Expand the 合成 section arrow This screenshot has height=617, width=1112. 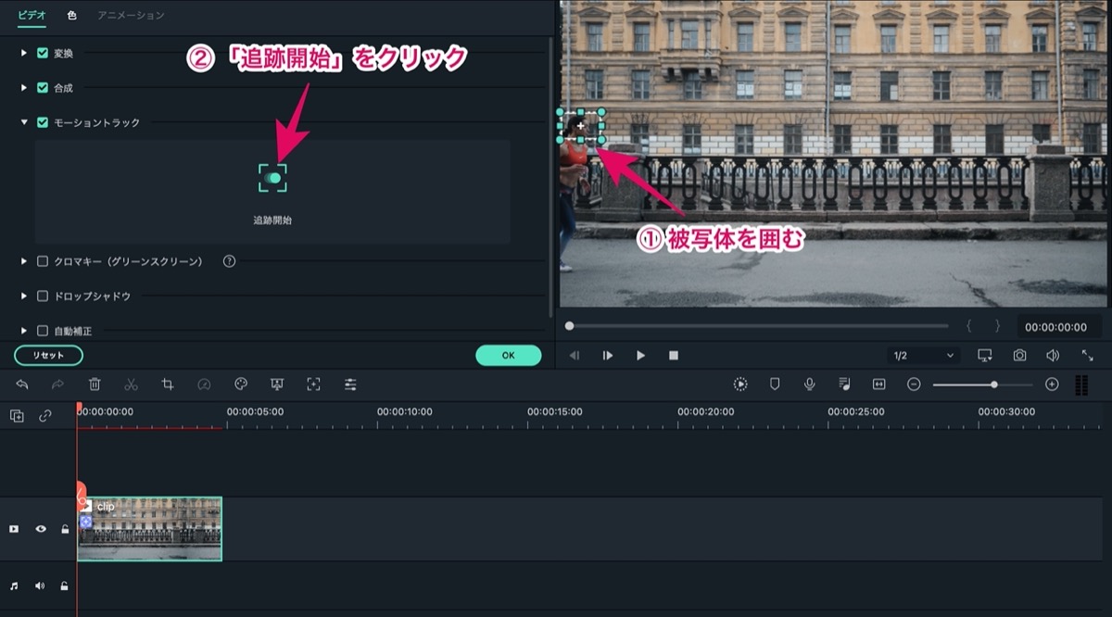tap(24, 88)
